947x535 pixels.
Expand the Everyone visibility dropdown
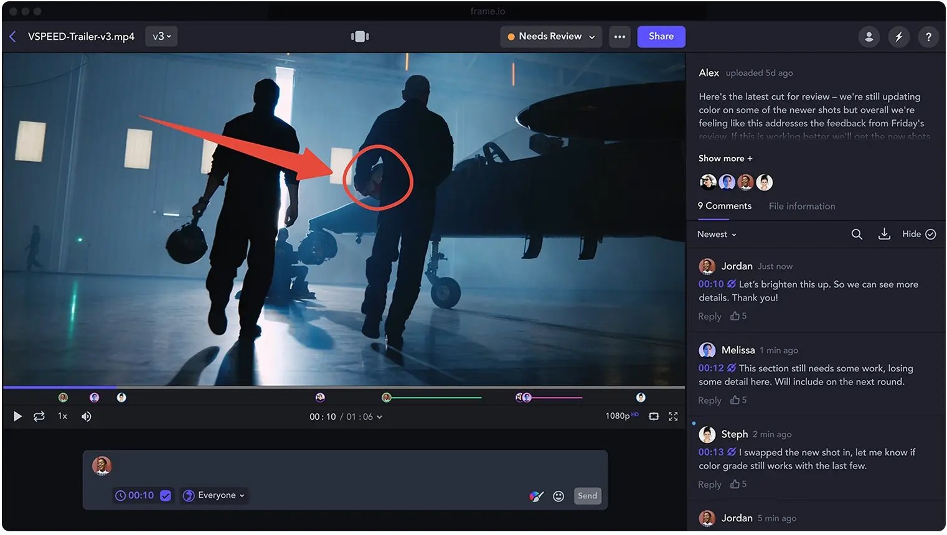[x=214, y=495]
